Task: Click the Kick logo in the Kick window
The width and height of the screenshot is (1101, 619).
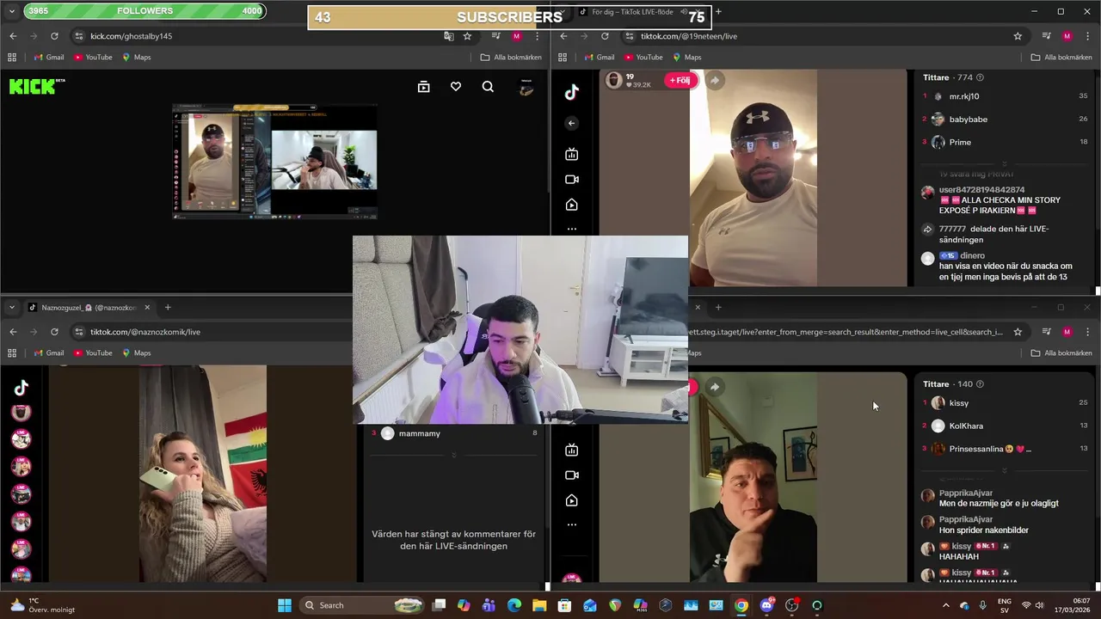Action: [x=36, y=86]
